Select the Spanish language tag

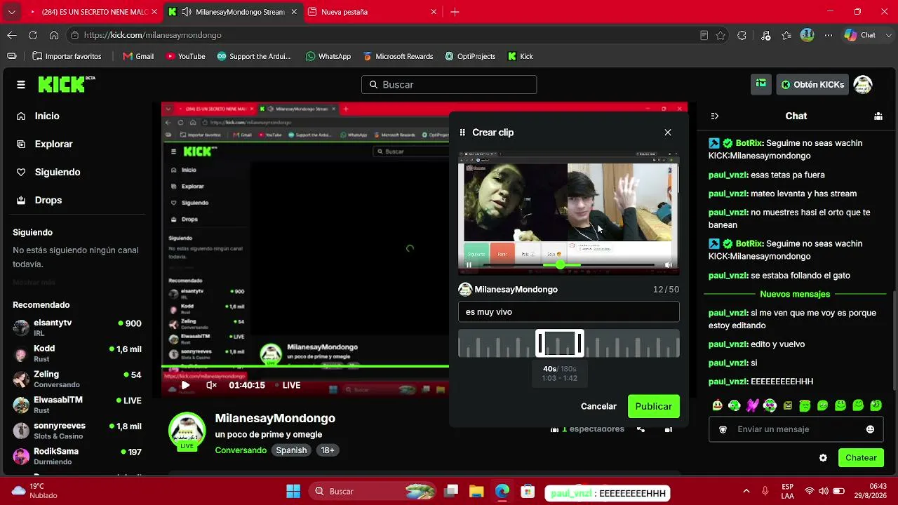tap(291, 450)
